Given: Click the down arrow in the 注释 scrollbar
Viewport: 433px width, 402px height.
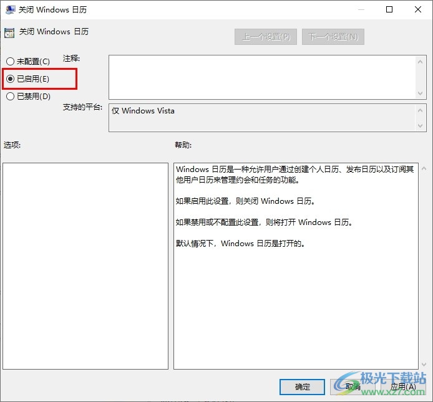Looking at the screenshot, I should pos(421,93).
